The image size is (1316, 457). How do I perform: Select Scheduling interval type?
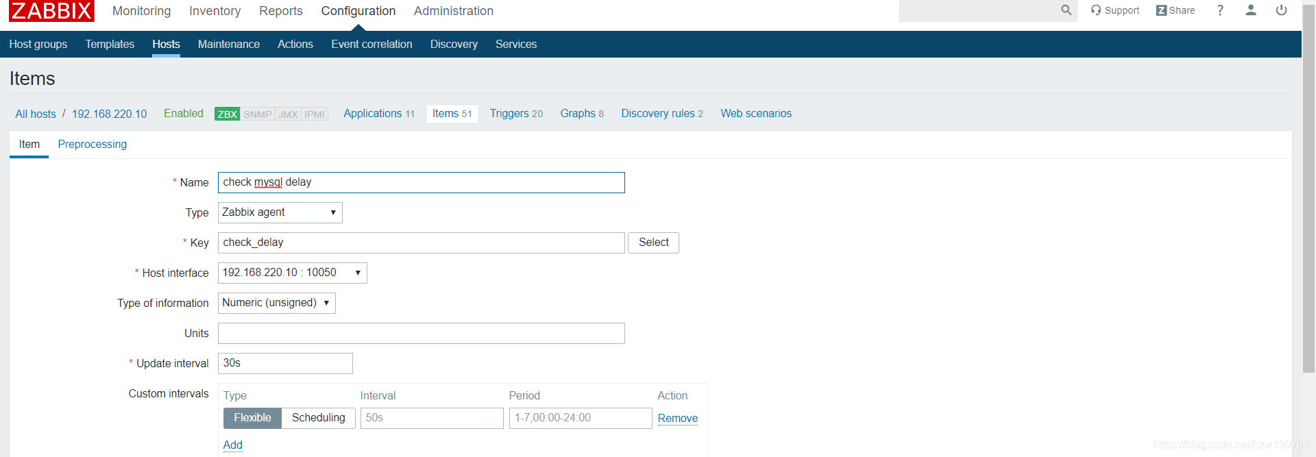click(319, 418)
